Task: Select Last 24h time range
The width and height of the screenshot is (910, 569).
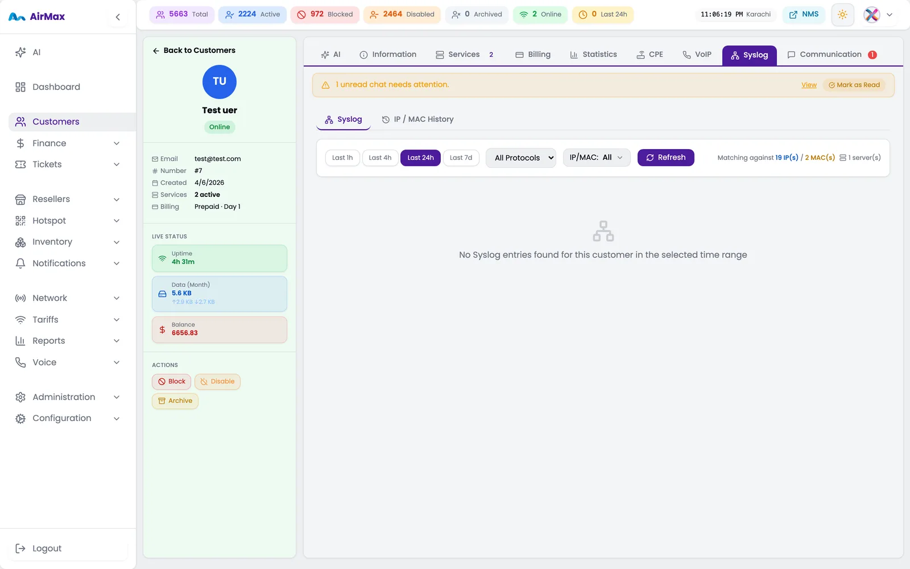Action: point(420,158)
